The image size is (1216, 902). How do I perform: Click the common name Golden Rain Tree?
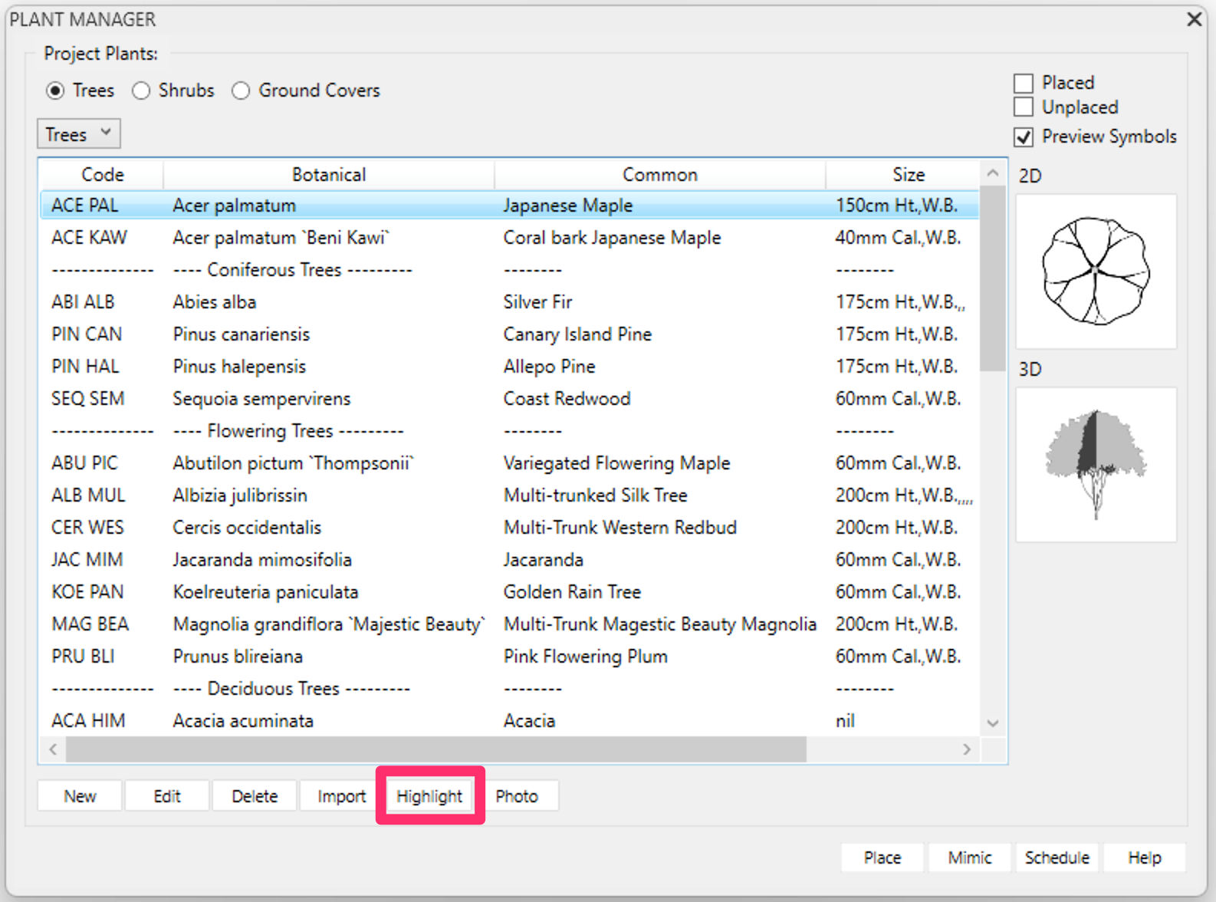coord(572,592)
